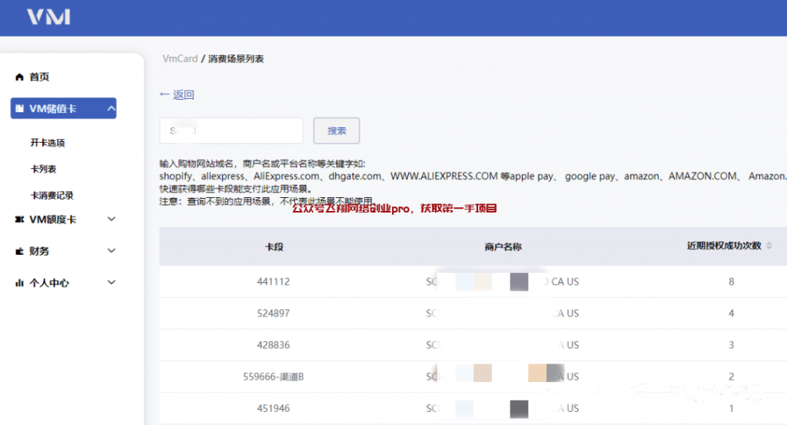Select card segment 428836 cell

[x=274, y=344]
